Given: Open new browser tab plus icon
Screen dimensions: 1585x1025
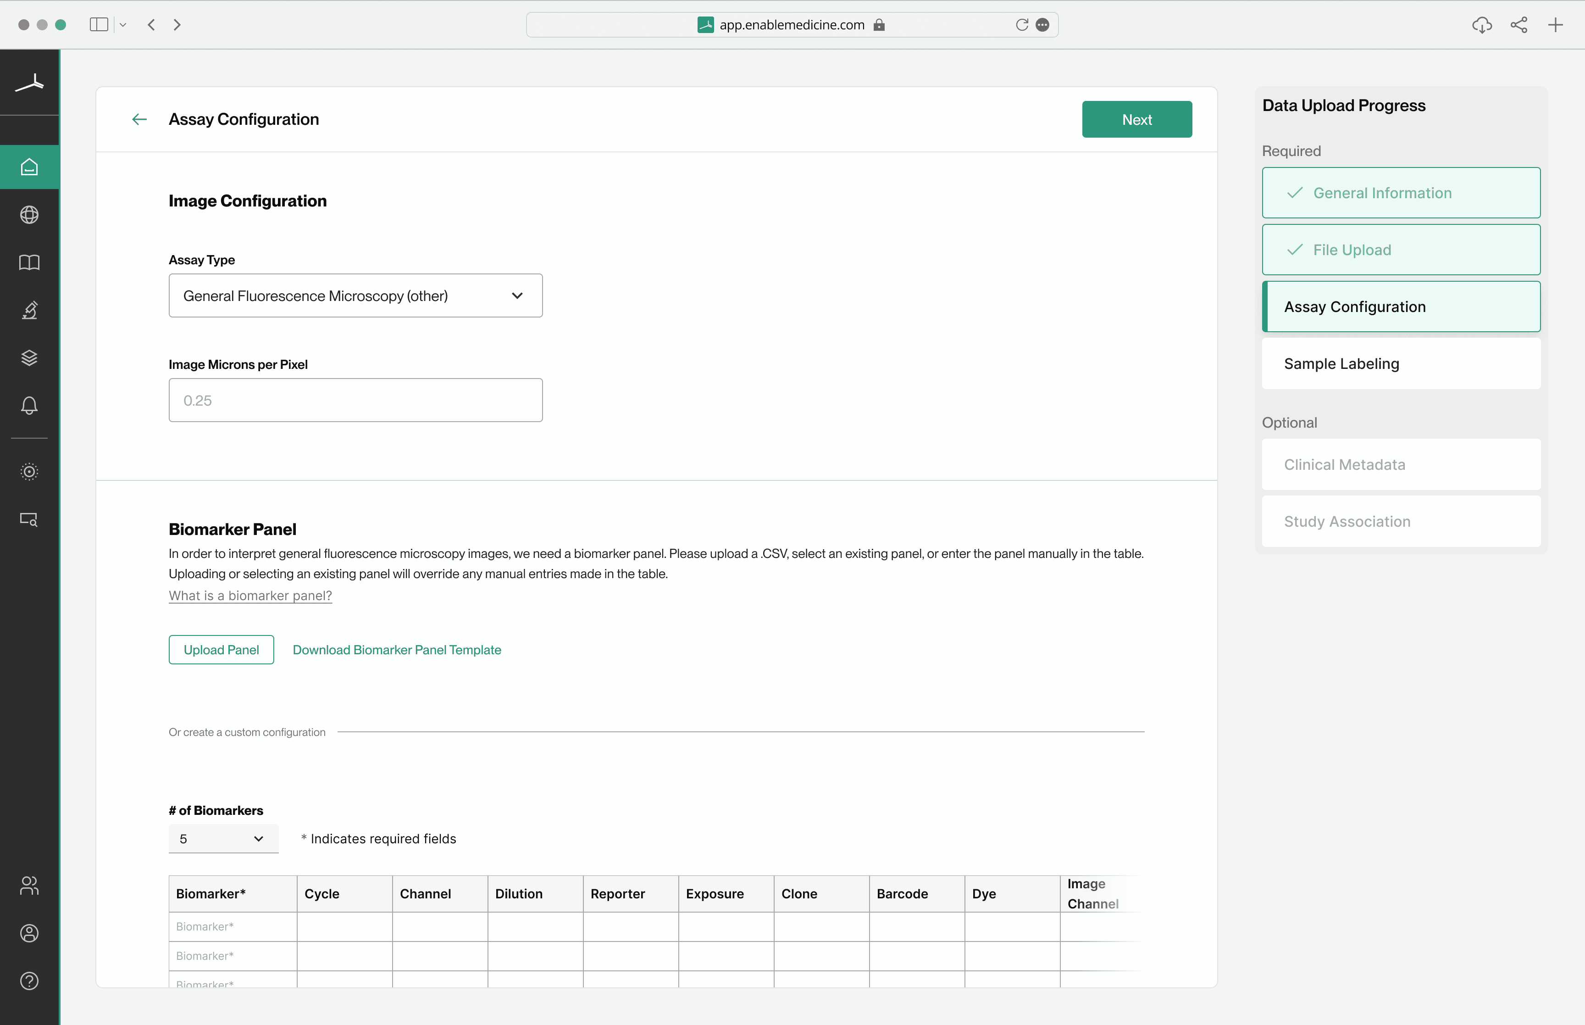Looking at the screenshot, I should click(x=1555, y=25).
